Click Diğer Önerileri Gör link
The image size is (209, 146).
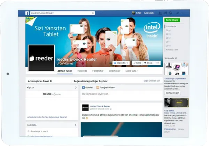click(152, 81)
